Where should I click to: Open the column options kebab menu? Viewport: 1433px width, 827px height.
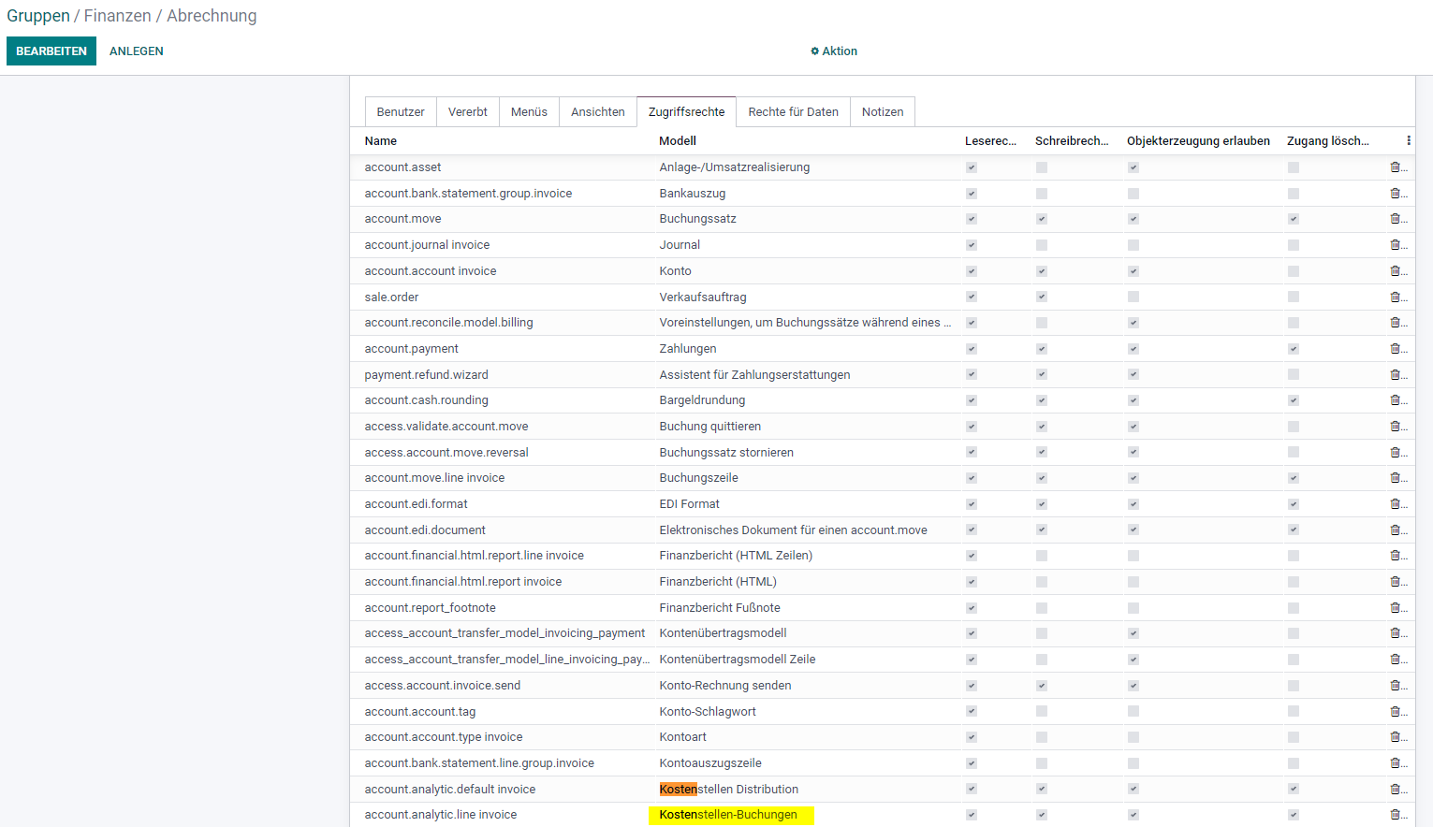(1409, 140)
